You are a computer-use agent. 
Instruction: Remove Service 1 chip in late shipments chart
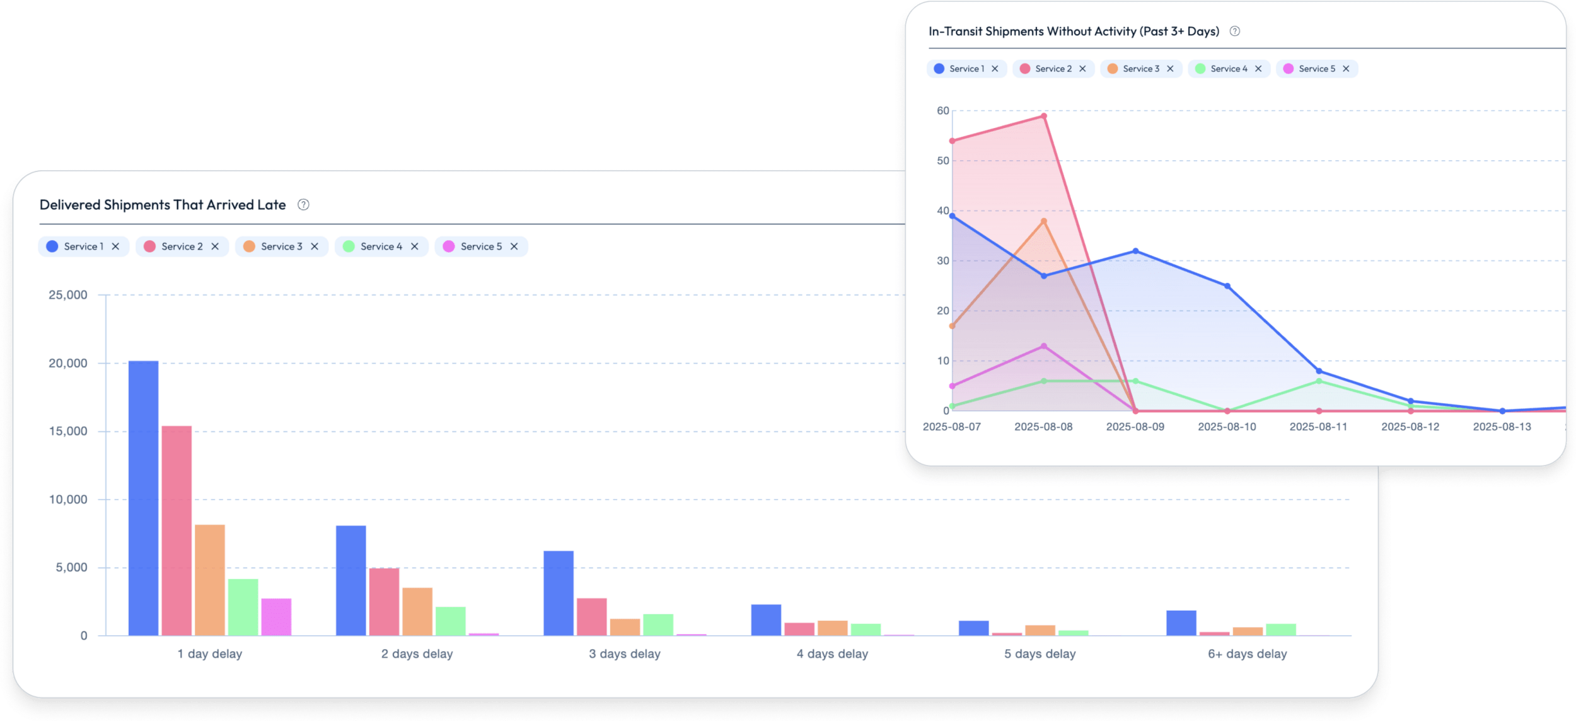[x=116, y=246]
